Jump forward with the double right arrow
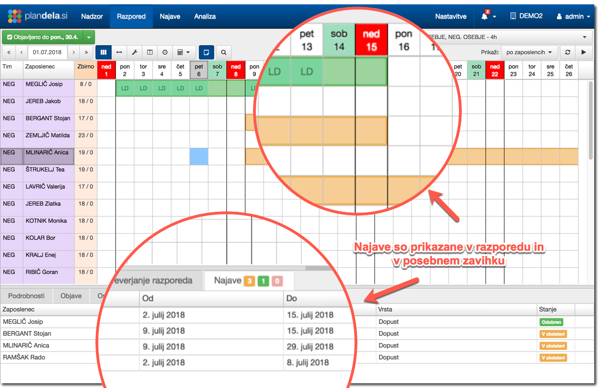The image size is (599, 388). [86, 52]
